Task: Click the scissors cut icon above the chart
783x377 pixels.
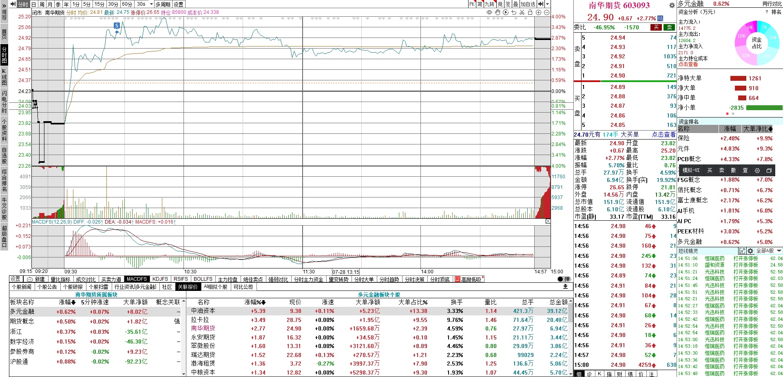Action: (x=522, y=12)
